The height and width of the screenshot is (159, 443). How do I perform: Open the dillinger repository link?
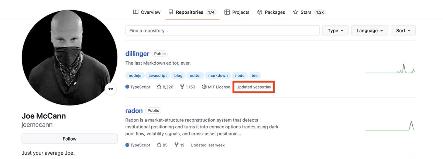pos(137,54)
